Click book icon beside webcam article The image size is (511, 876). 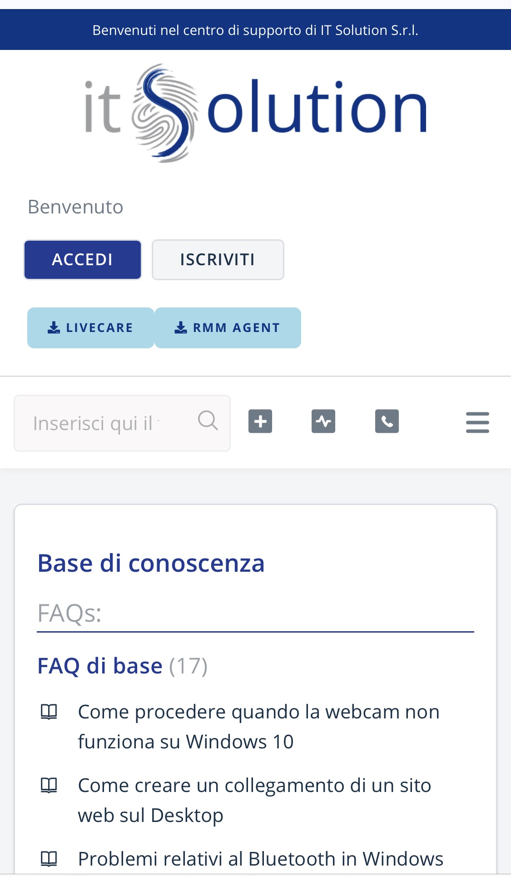(x=49, y=712)
